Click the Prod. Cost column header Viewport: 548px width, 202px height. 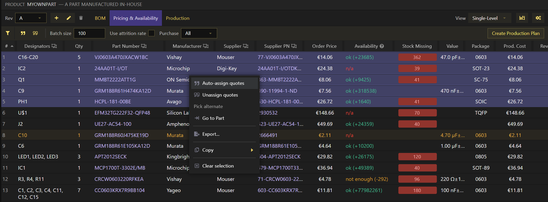[515, 46]
